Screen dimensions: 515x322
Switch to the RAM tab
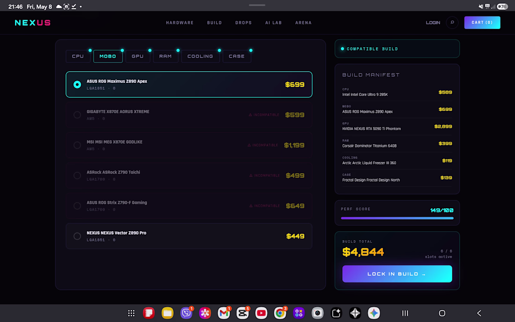point(166,56)
